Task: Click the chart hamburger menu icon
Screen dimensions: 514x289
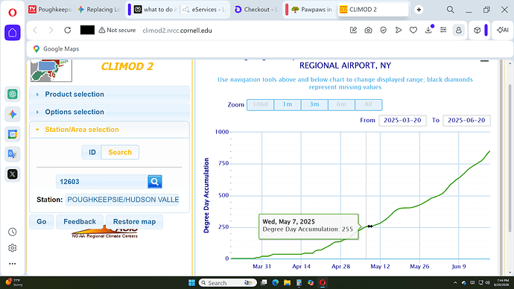Action: coord(484,60)
